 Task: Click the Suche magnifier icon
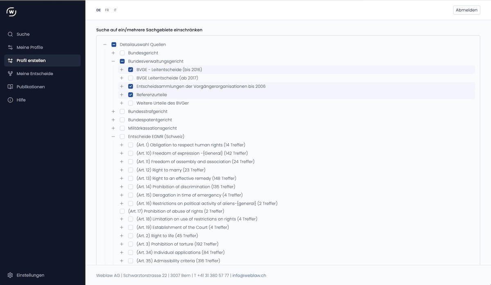10,34
